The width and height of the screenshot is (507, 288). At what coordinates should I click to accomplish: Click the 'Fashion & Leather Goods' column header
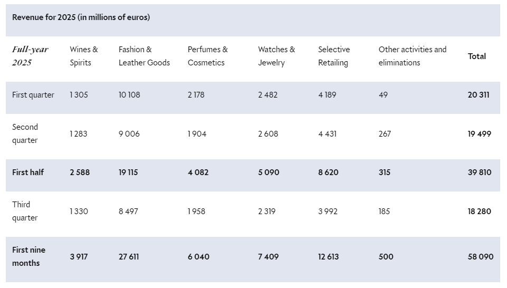144,56
